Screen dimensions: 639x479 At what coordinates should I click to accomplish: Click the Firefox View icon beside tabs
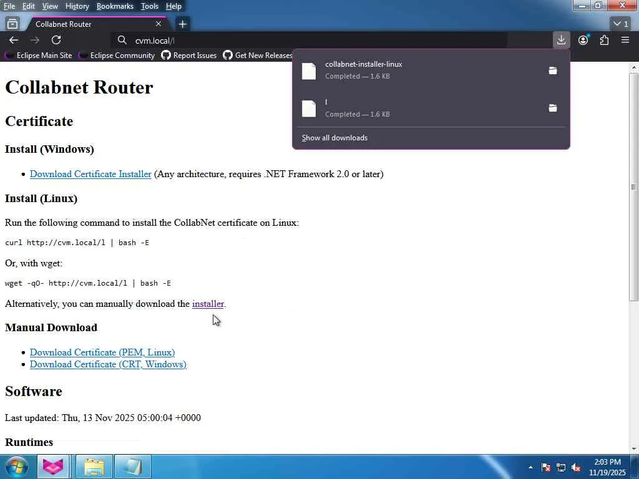click(x=12, y=24)
